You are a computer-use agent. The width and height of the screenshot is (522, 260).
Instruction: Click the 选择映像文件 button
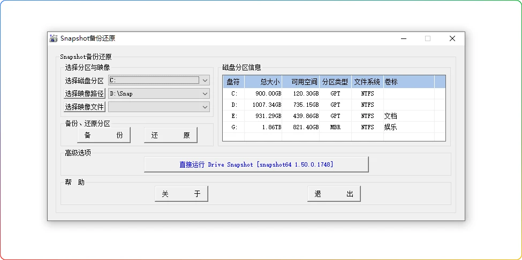click(x=84, y=107)
